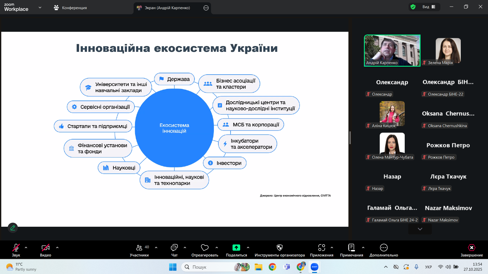Click the green encryption shield indicator
This screenshot has width=488, height=274.
pos(413,7)
